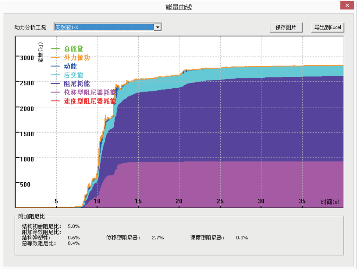This screenshot has width=357, height=270.
Task: Click the 保存图片 button
Action: [x=286, y=28]
